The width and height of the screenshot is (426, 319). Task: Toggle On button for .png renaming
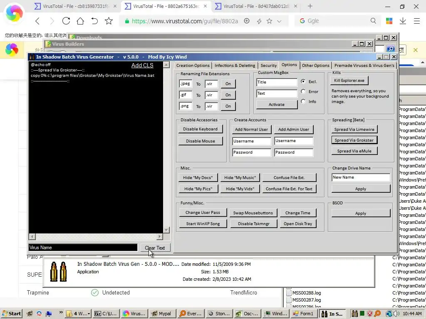pos(228,106)
